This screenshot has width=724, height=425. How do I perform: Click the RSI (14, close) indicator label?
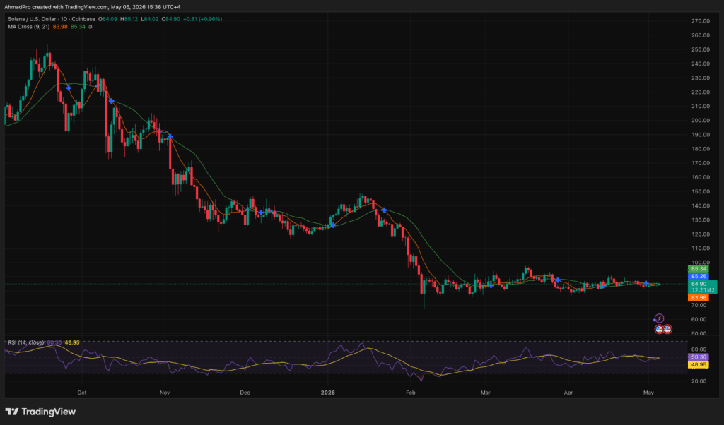coord(26,342)
